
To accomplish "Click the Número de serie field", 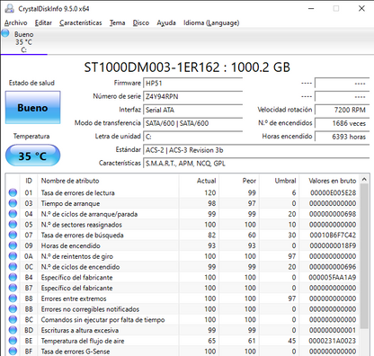I will (x=192, y=96).
